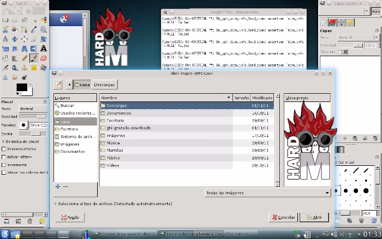Select the Airbrush tool

click(5, 68)
